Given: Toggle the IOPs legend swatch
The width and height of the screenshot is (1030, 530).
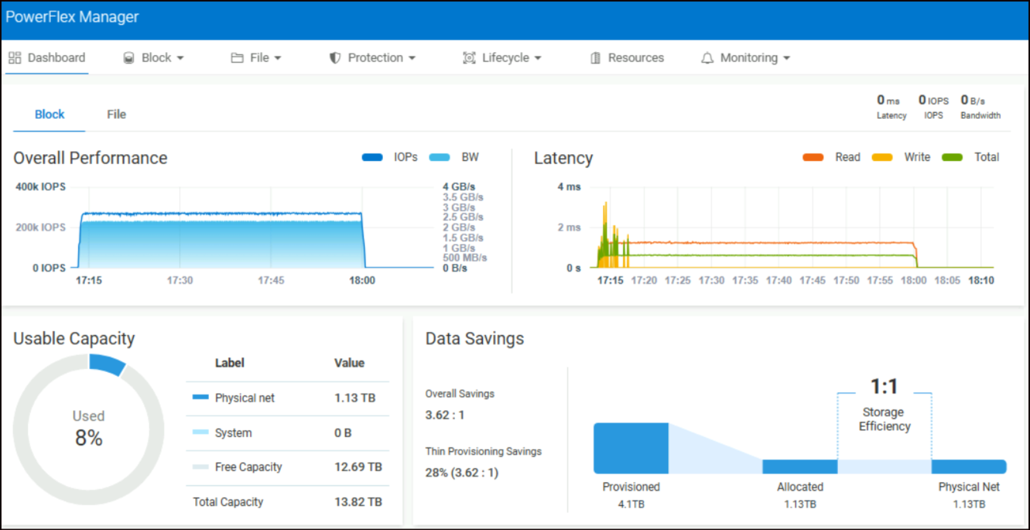Looking at the screenshot, I should click(x=372, y=157).
